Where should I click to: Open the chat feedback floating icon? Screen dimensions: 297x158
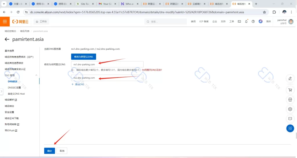(x=290, y=119)
